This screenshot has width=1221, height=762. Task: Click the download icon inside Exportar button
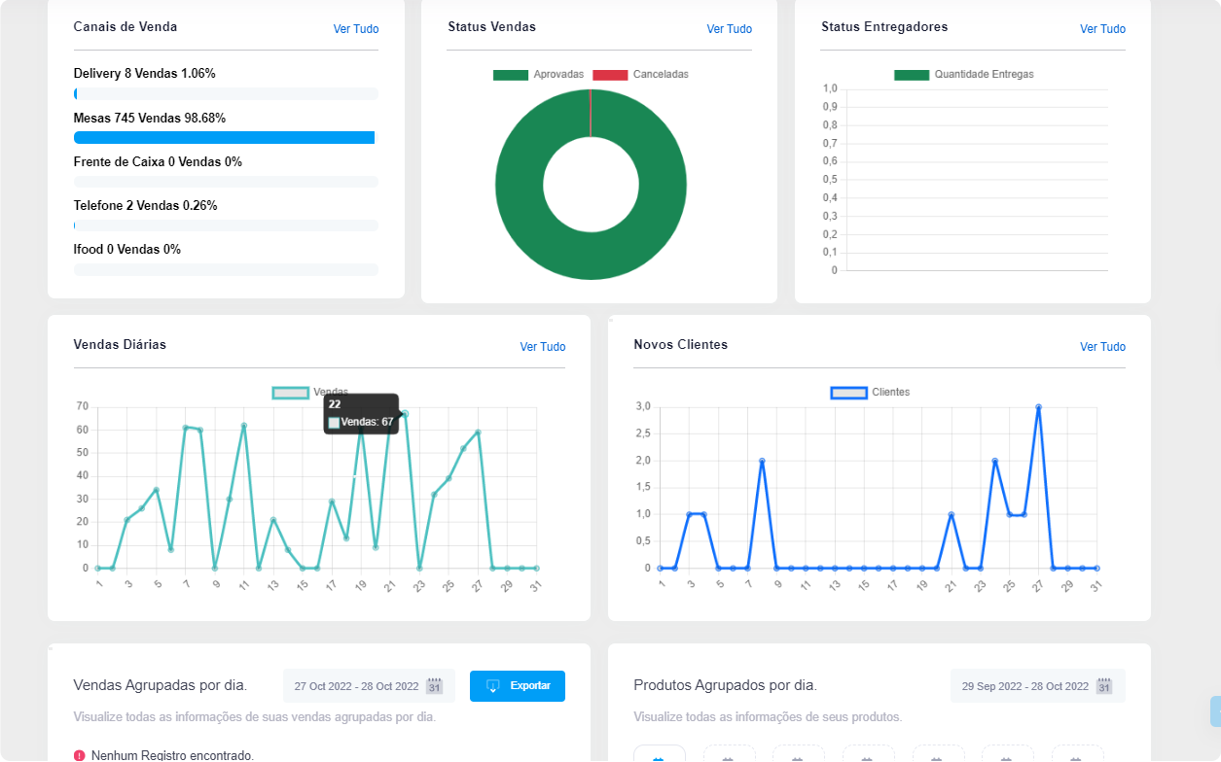[x=491, y=685]
